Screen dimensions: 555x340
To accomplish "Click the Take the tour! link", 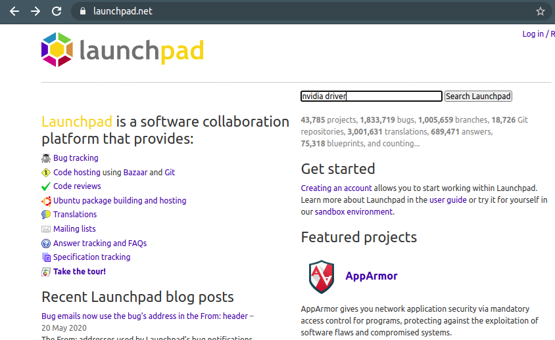I will pyautogui.click(x=80, y=272).
